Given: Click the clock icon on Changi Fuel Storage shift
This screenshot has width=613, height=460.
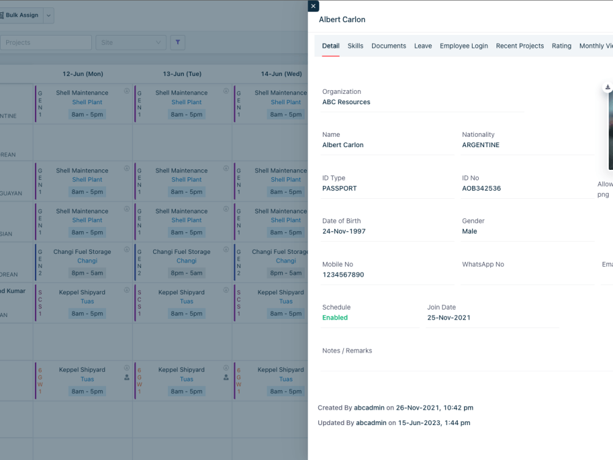Looking at the screenshot, I should click(126, 249).
